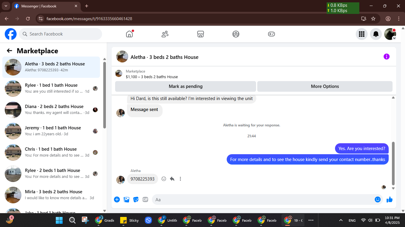Open the Chrome profile icon

coord(388,19)
